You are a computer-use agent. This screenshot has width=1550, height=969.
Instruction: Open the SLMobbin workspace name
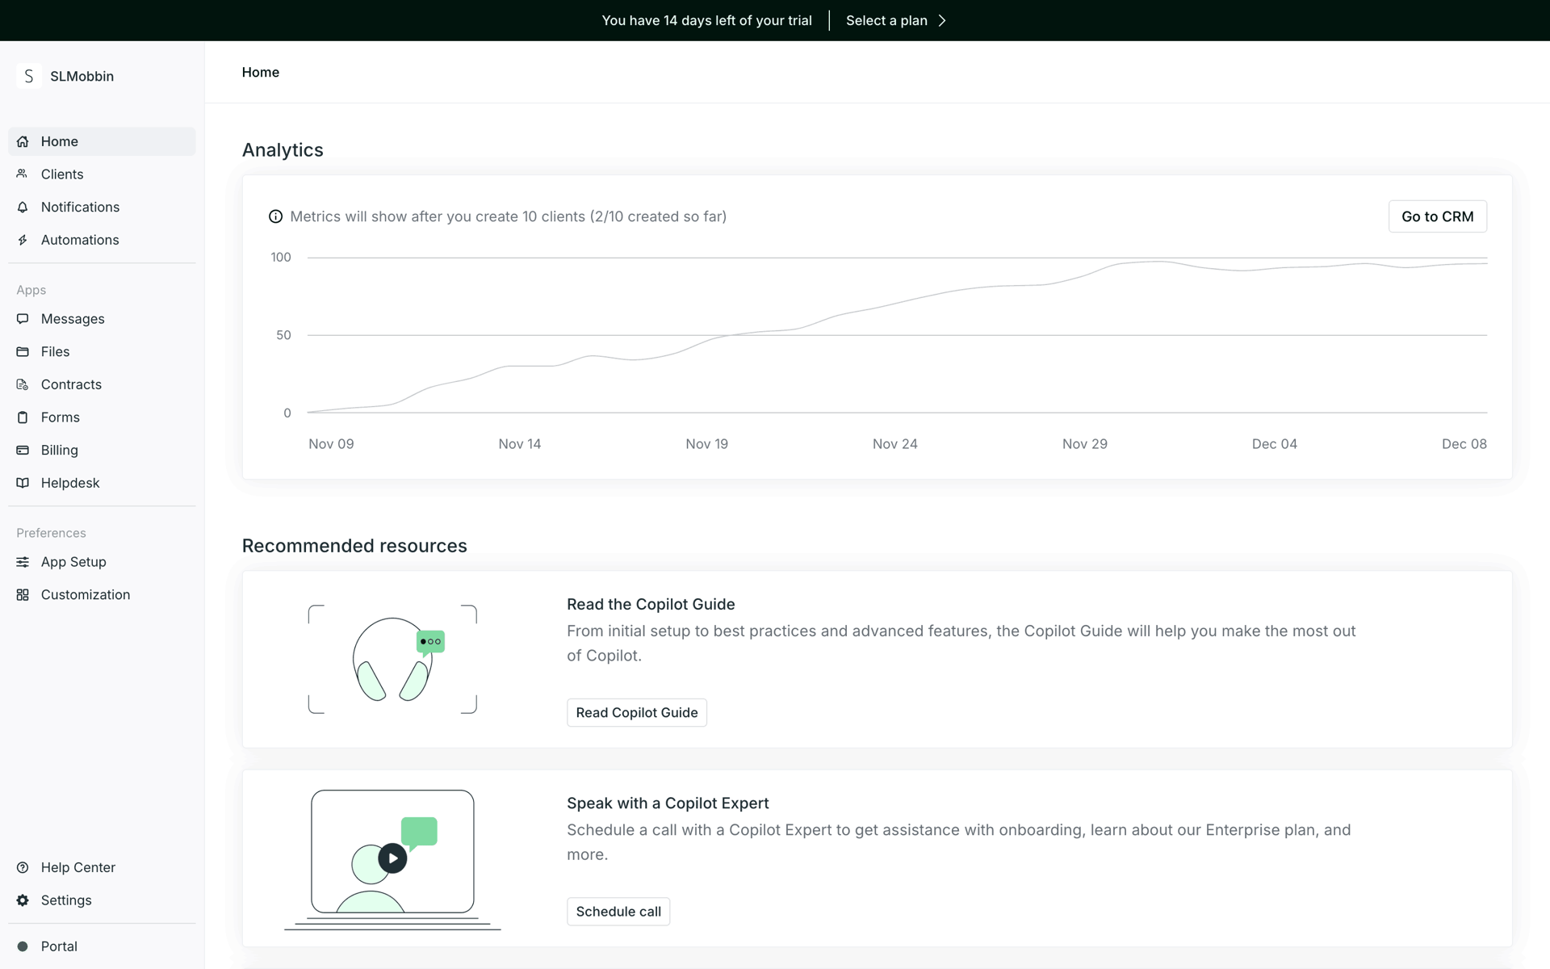click(x=82, y=76)
